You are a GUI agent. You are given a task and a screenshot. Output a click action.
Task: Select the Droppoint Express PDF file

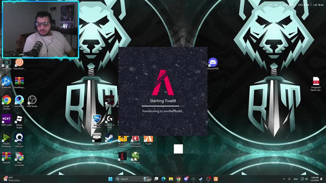tap(316, 84)
